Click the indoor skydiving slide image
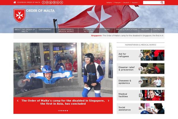178x119 pixels. (x=63, y=70)
